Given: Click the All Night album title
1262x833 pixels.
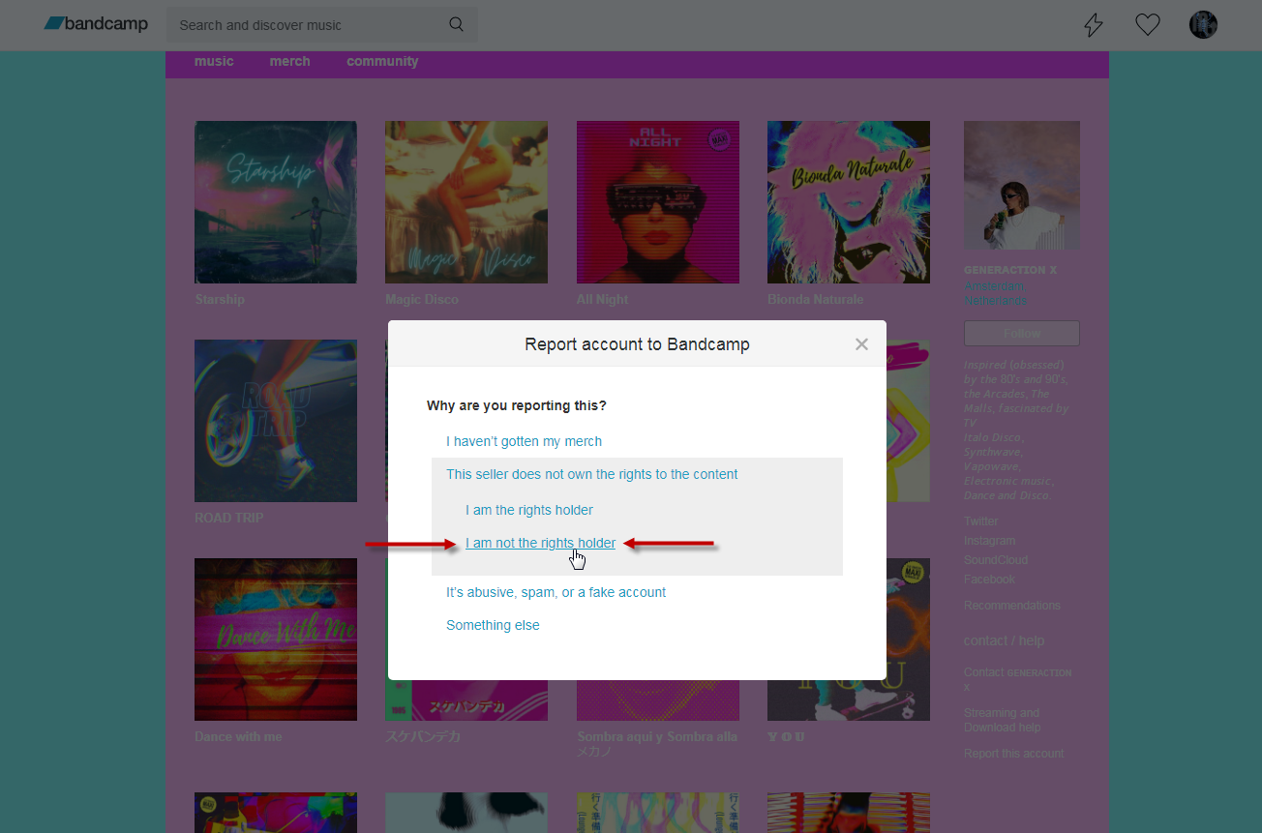Looking at the screenshot, I should coord(603,300).
